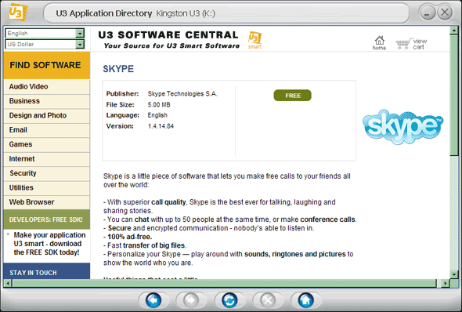
Task: Click 'Fast transfer of big files' text
Action: coord(146,245)
